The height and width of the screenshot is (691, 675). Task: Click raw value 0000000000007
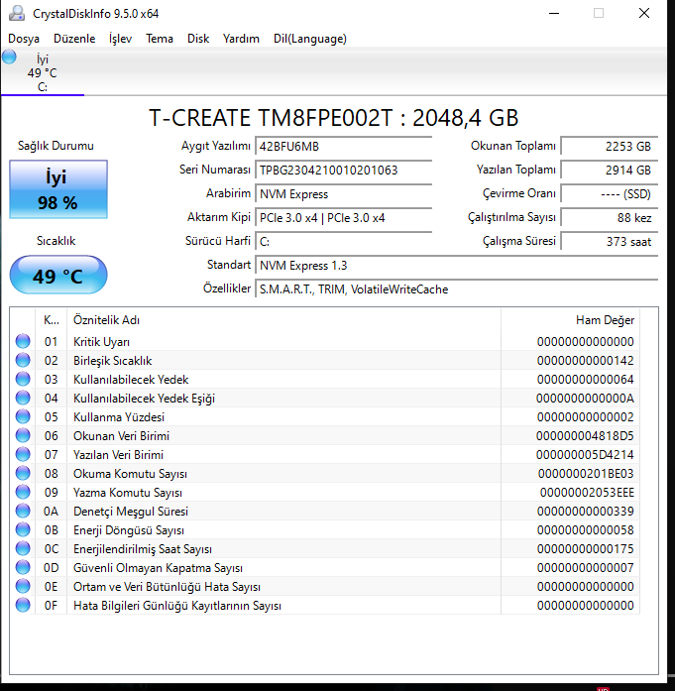(585, 568)
